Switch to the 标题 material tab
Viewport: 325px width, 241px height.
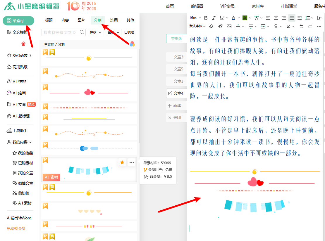[49, 20]
